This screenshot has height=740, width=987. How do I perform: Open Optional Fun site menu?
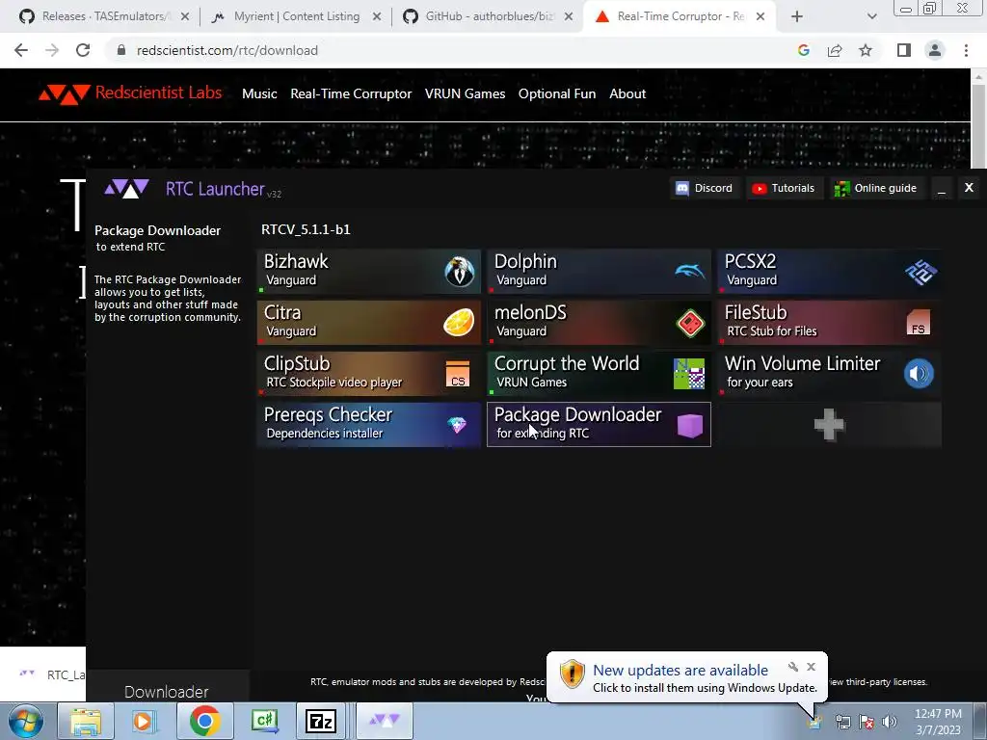pyautogui.click(x=557, y=93)
